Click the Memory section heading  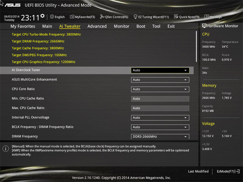pos(209,86)
